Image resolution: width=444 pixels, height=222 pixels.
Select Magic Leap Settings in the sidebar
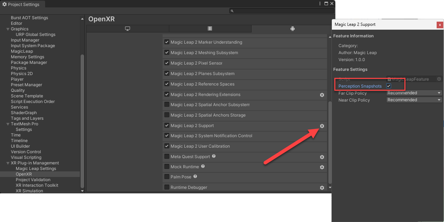36,169
